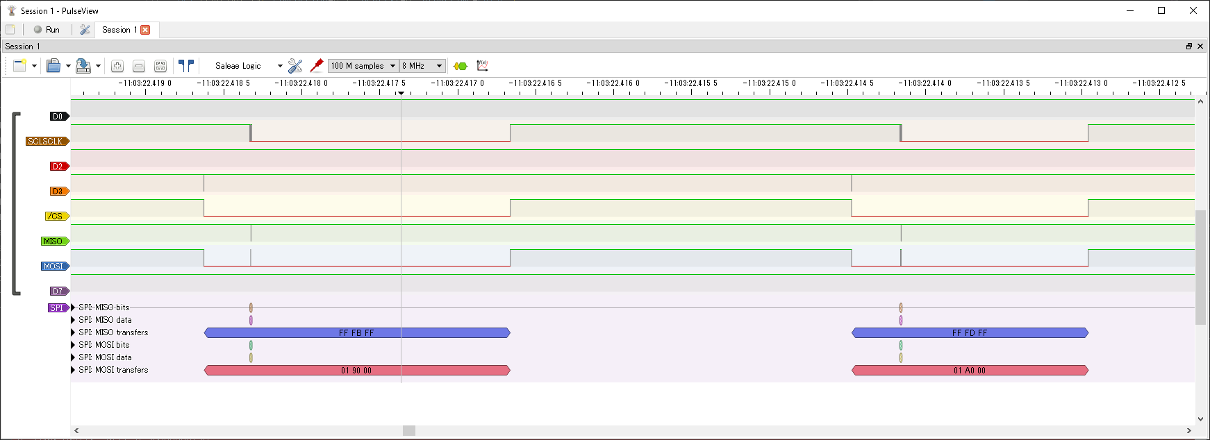Screen dimensions: 1210x440
Task: Add a math signal icon
Action: pyautogui.click(x=482, y=66)
